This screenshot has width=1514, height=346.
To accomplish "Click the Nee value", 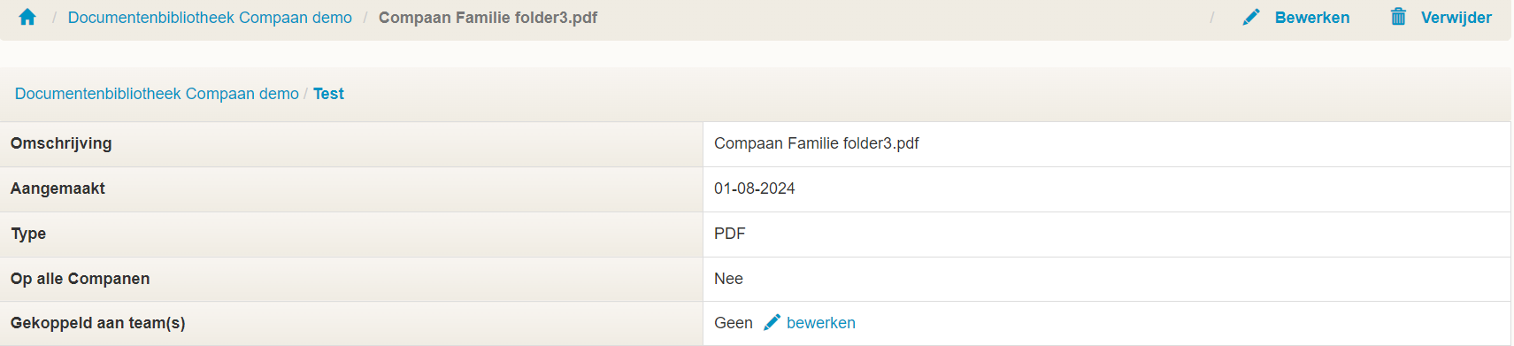I will point(728,279).
